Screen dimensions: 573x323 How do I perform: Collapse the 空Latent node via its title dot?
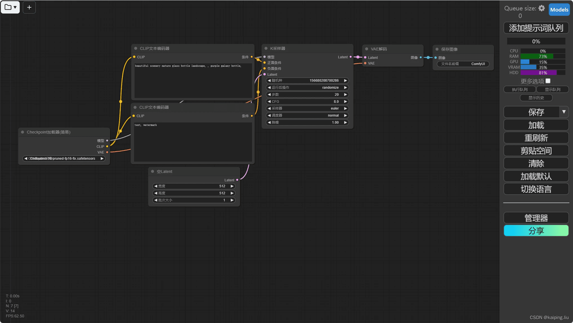click(153, 171)
